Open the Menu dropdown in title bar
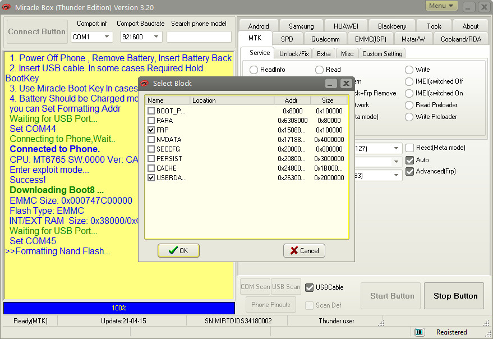Image resolution: width=493 pixels, height=339 pixels. pos(441,6)
